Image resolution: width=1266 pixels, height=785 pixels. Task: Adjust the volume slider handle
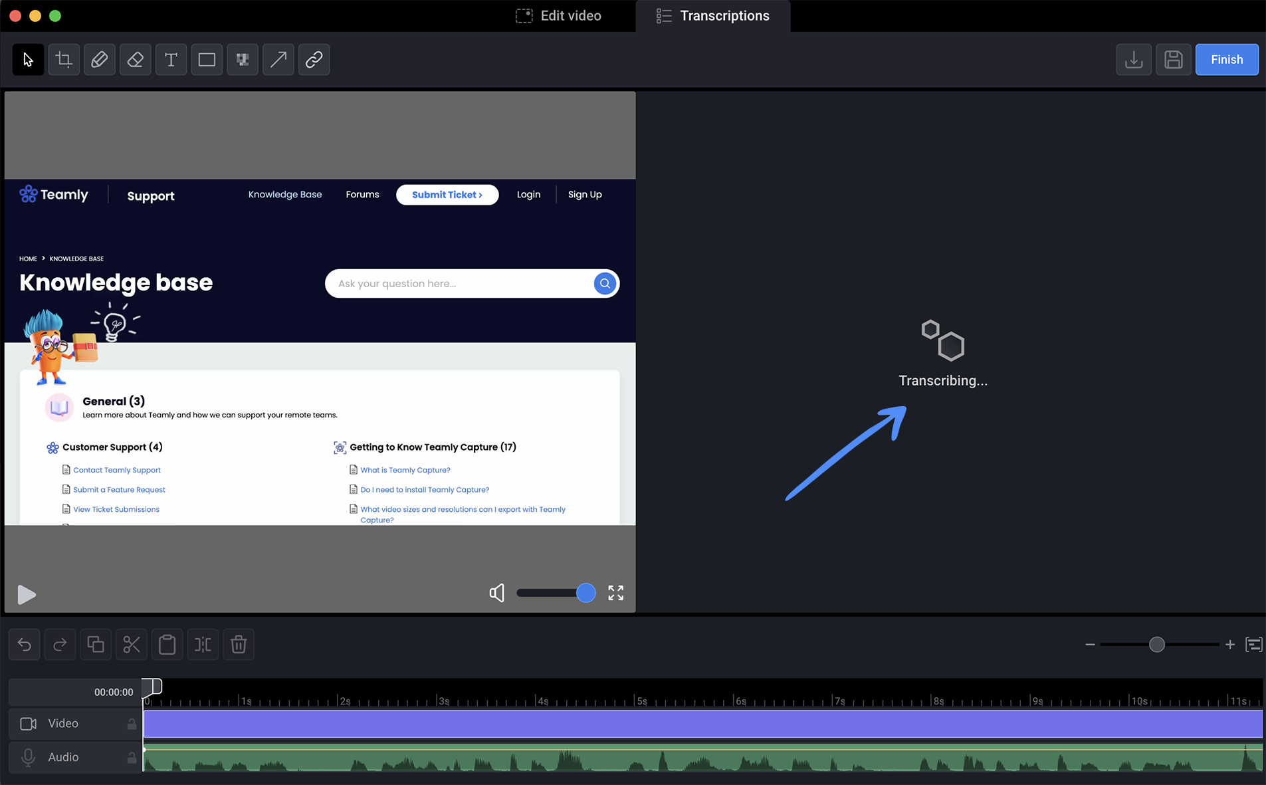[x=586, y=593]
